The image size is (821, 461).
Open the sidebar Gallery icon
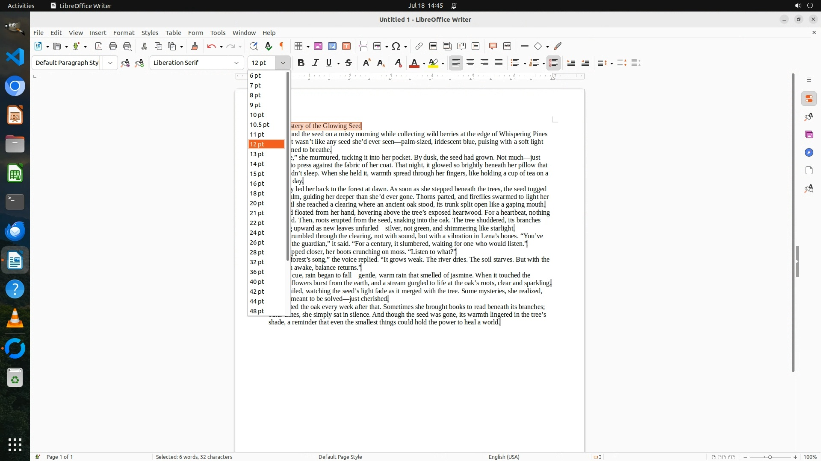[x=809, y=134]
